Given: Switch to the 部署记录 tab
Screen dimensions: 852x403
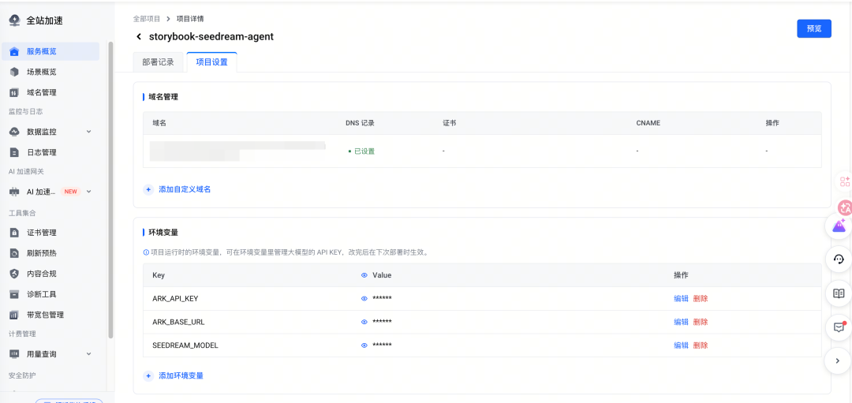Looking at the screenshot, I should pos(158,62).
